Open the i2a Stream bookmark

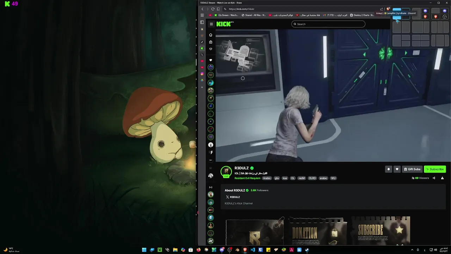pos(226,15)
